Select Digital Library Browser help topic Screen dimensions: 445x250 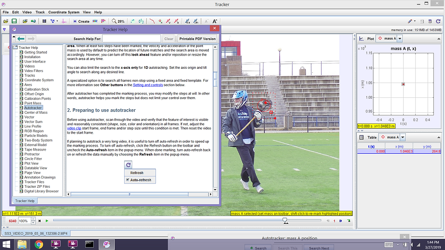click(x=41, y=191)
